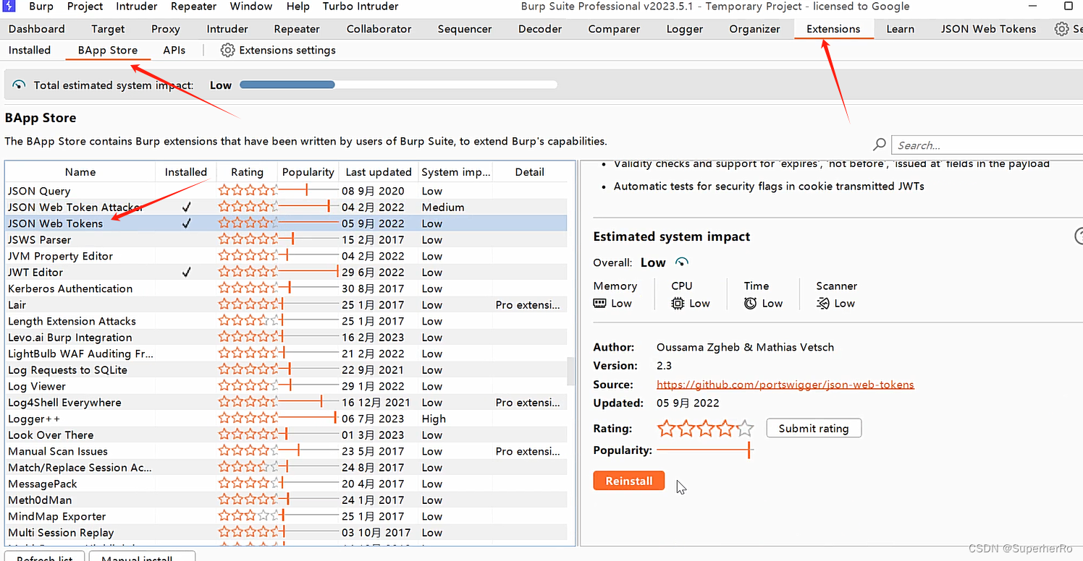Select the Length Extension Attacks row
Viewport: 1083px width, 561px height.
(286, 321)
